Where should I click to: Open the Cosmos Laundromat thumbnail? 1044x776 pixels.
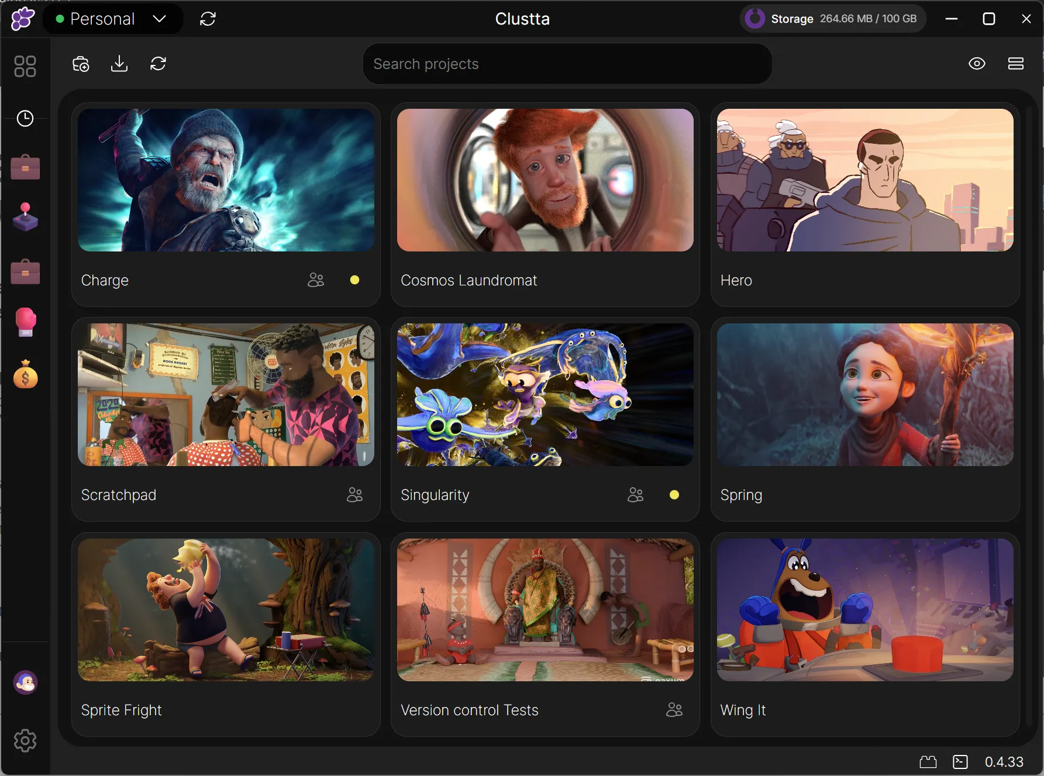(x=545, y=180)
